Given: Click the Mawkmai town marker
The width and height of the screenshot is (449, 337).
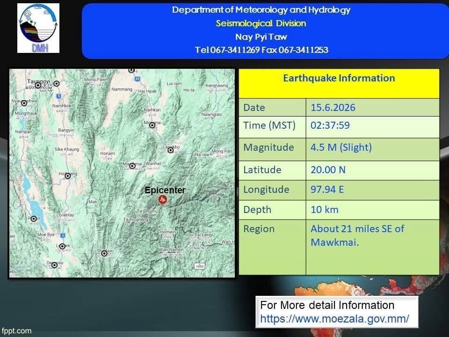Looking at the screenshot, I should (x=132, y=166).
